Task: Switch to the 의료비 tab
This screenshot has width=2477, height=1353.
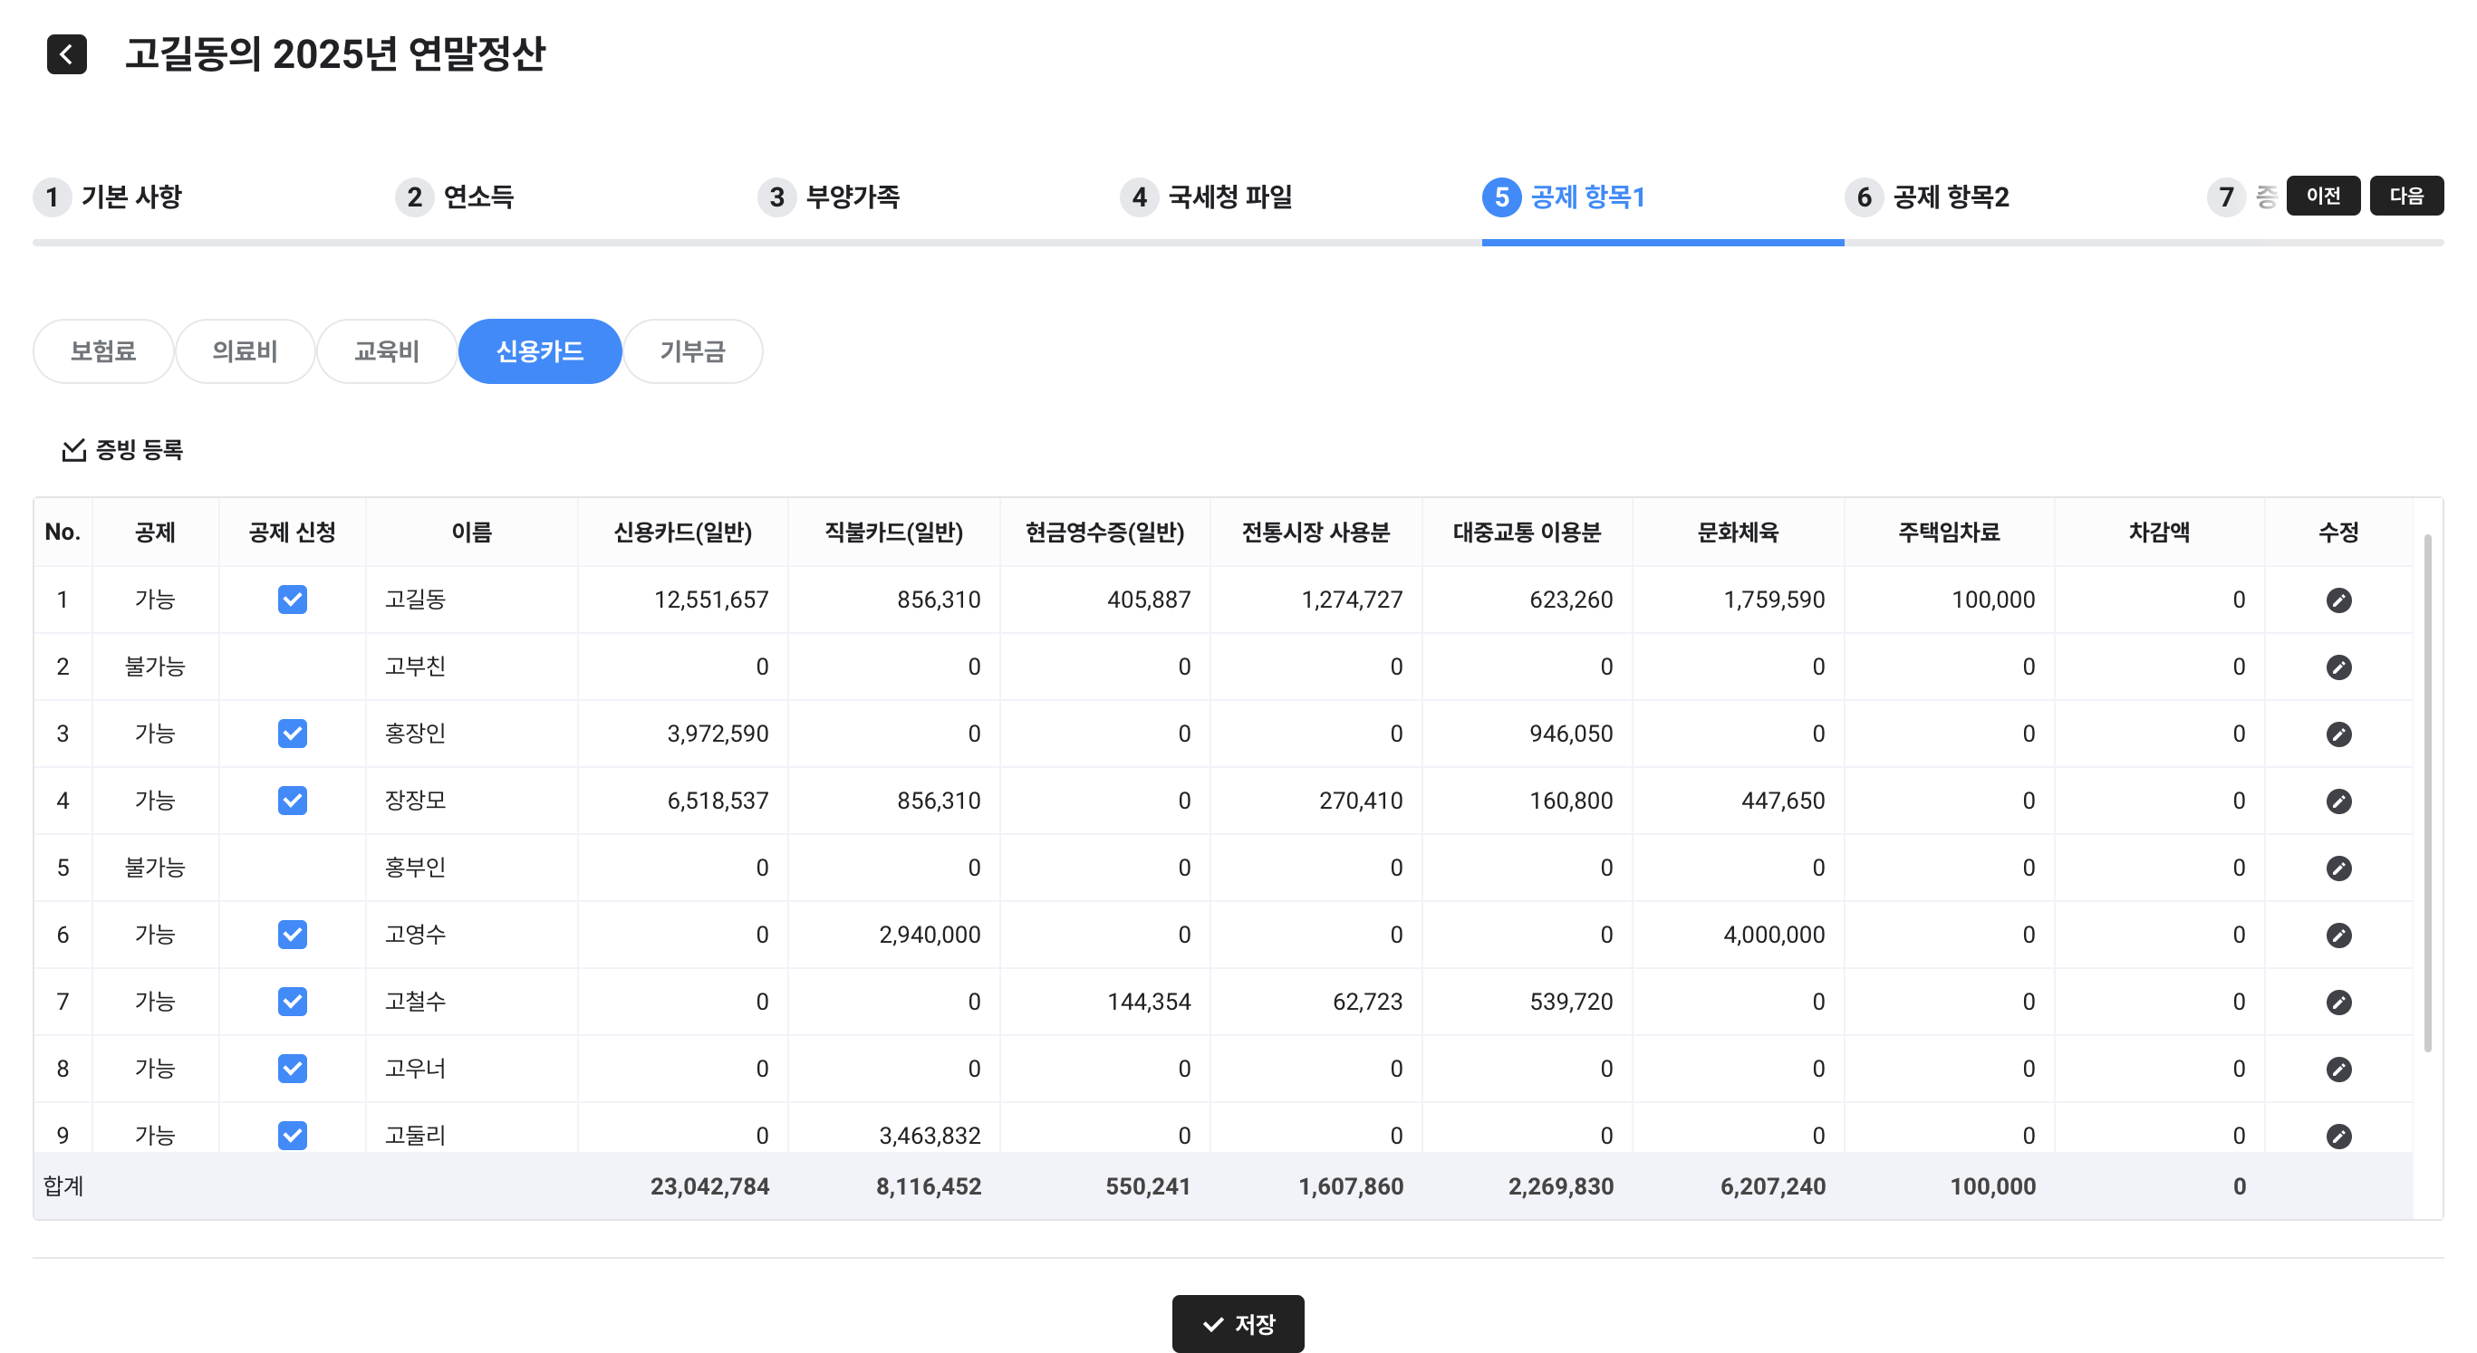Action: click(x=245, y=351)
